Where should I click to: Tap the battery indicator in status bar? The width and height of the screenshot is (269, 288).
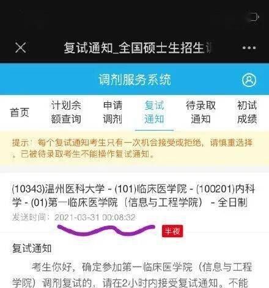pyautogui.click(x=254, y=17)
